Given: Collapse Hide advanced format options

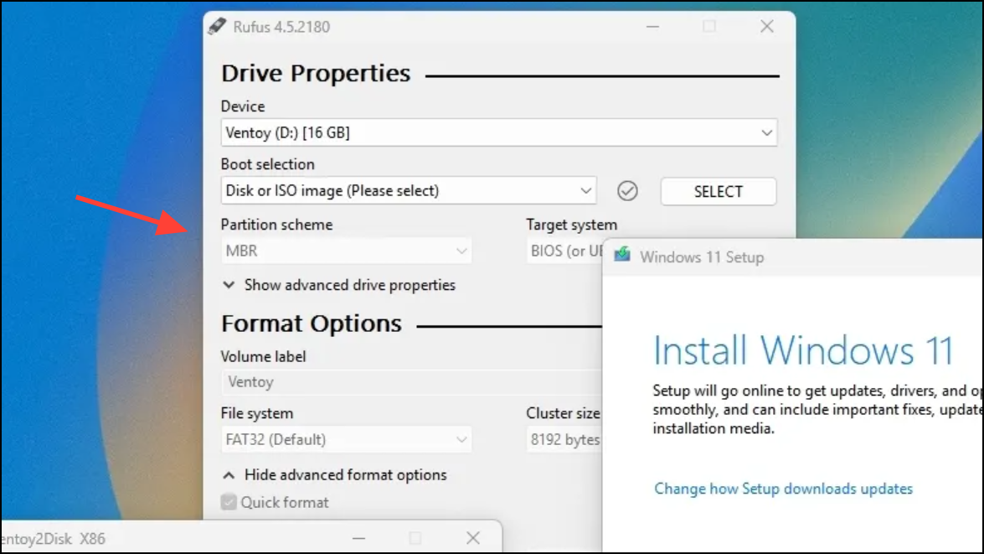Looking at the screenshot, I should point(334,475).
